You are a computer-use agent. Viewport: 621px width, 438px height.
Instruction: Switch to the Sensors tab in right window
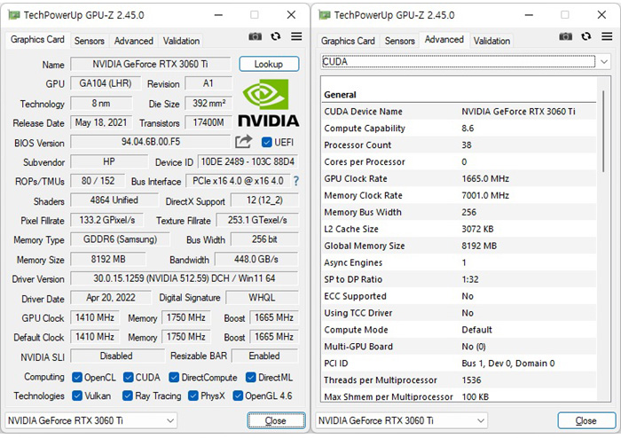pyautogui.click(x=399, y=41)
